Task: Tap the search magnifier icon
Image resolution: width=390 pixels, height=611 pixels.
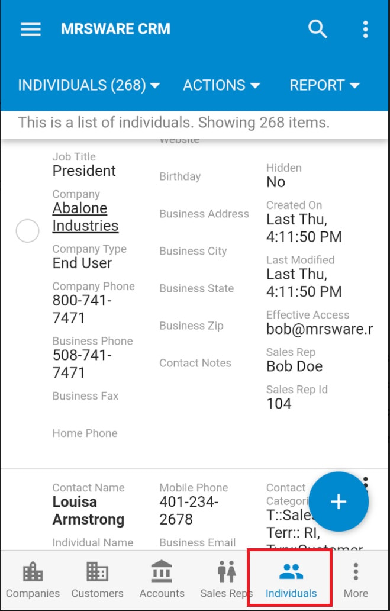Action: [x=318, y=29]
